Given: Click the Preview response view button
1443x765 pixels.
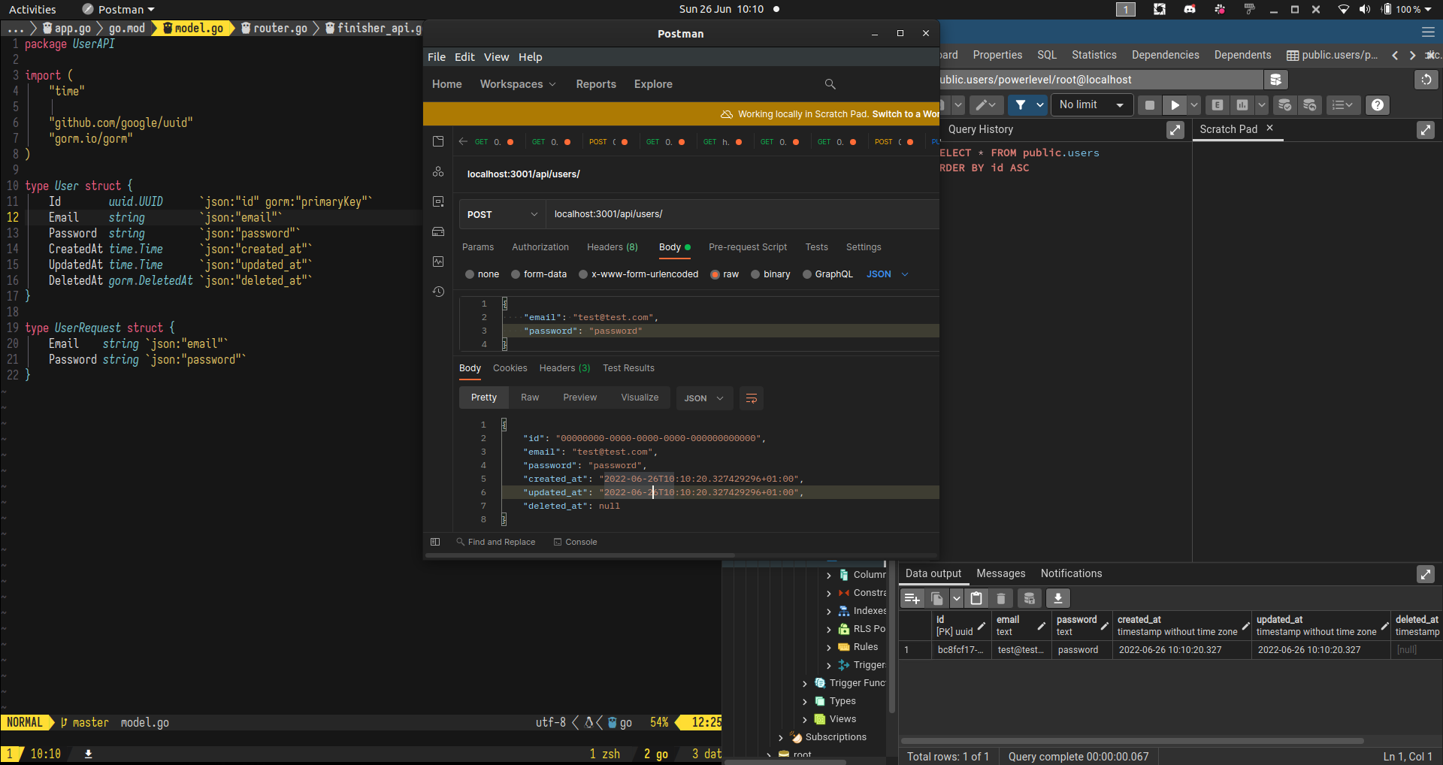Looking at the screenshot, I should click(579, 398).
